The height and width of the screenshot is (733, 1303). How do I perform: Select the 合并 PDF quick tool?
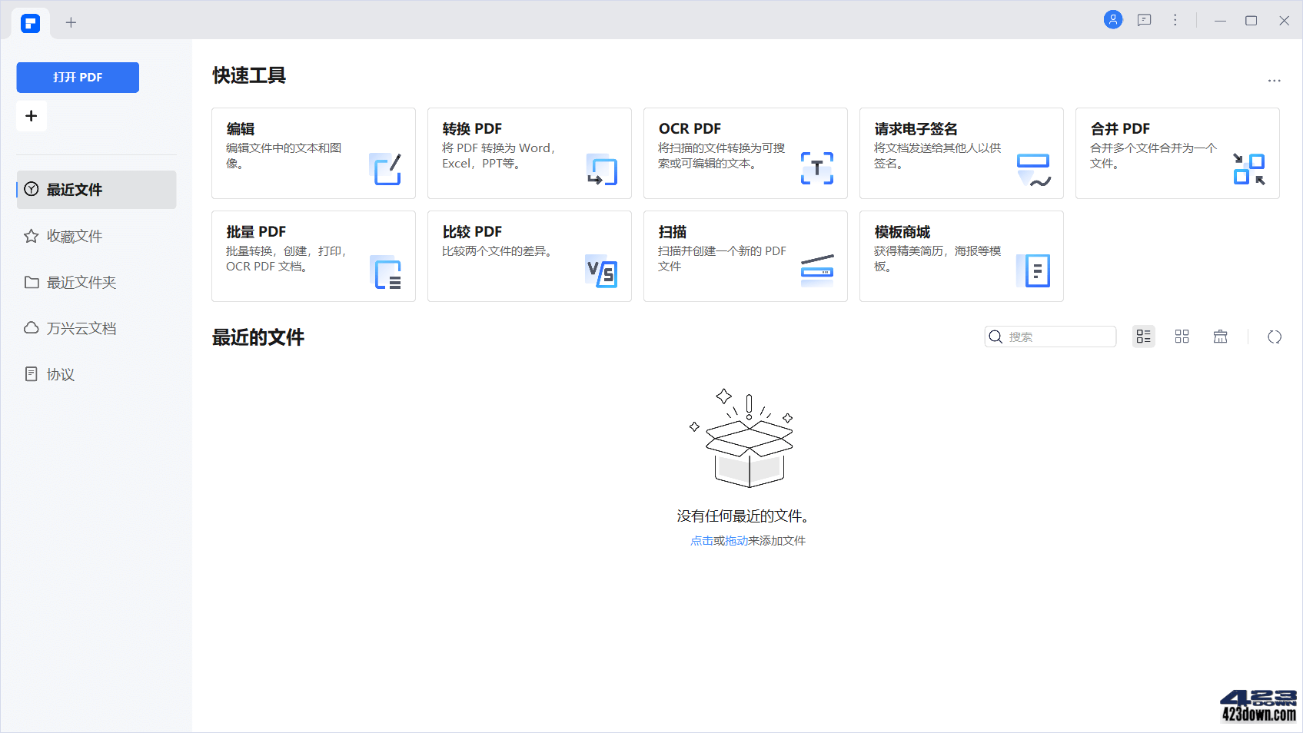1176,153
